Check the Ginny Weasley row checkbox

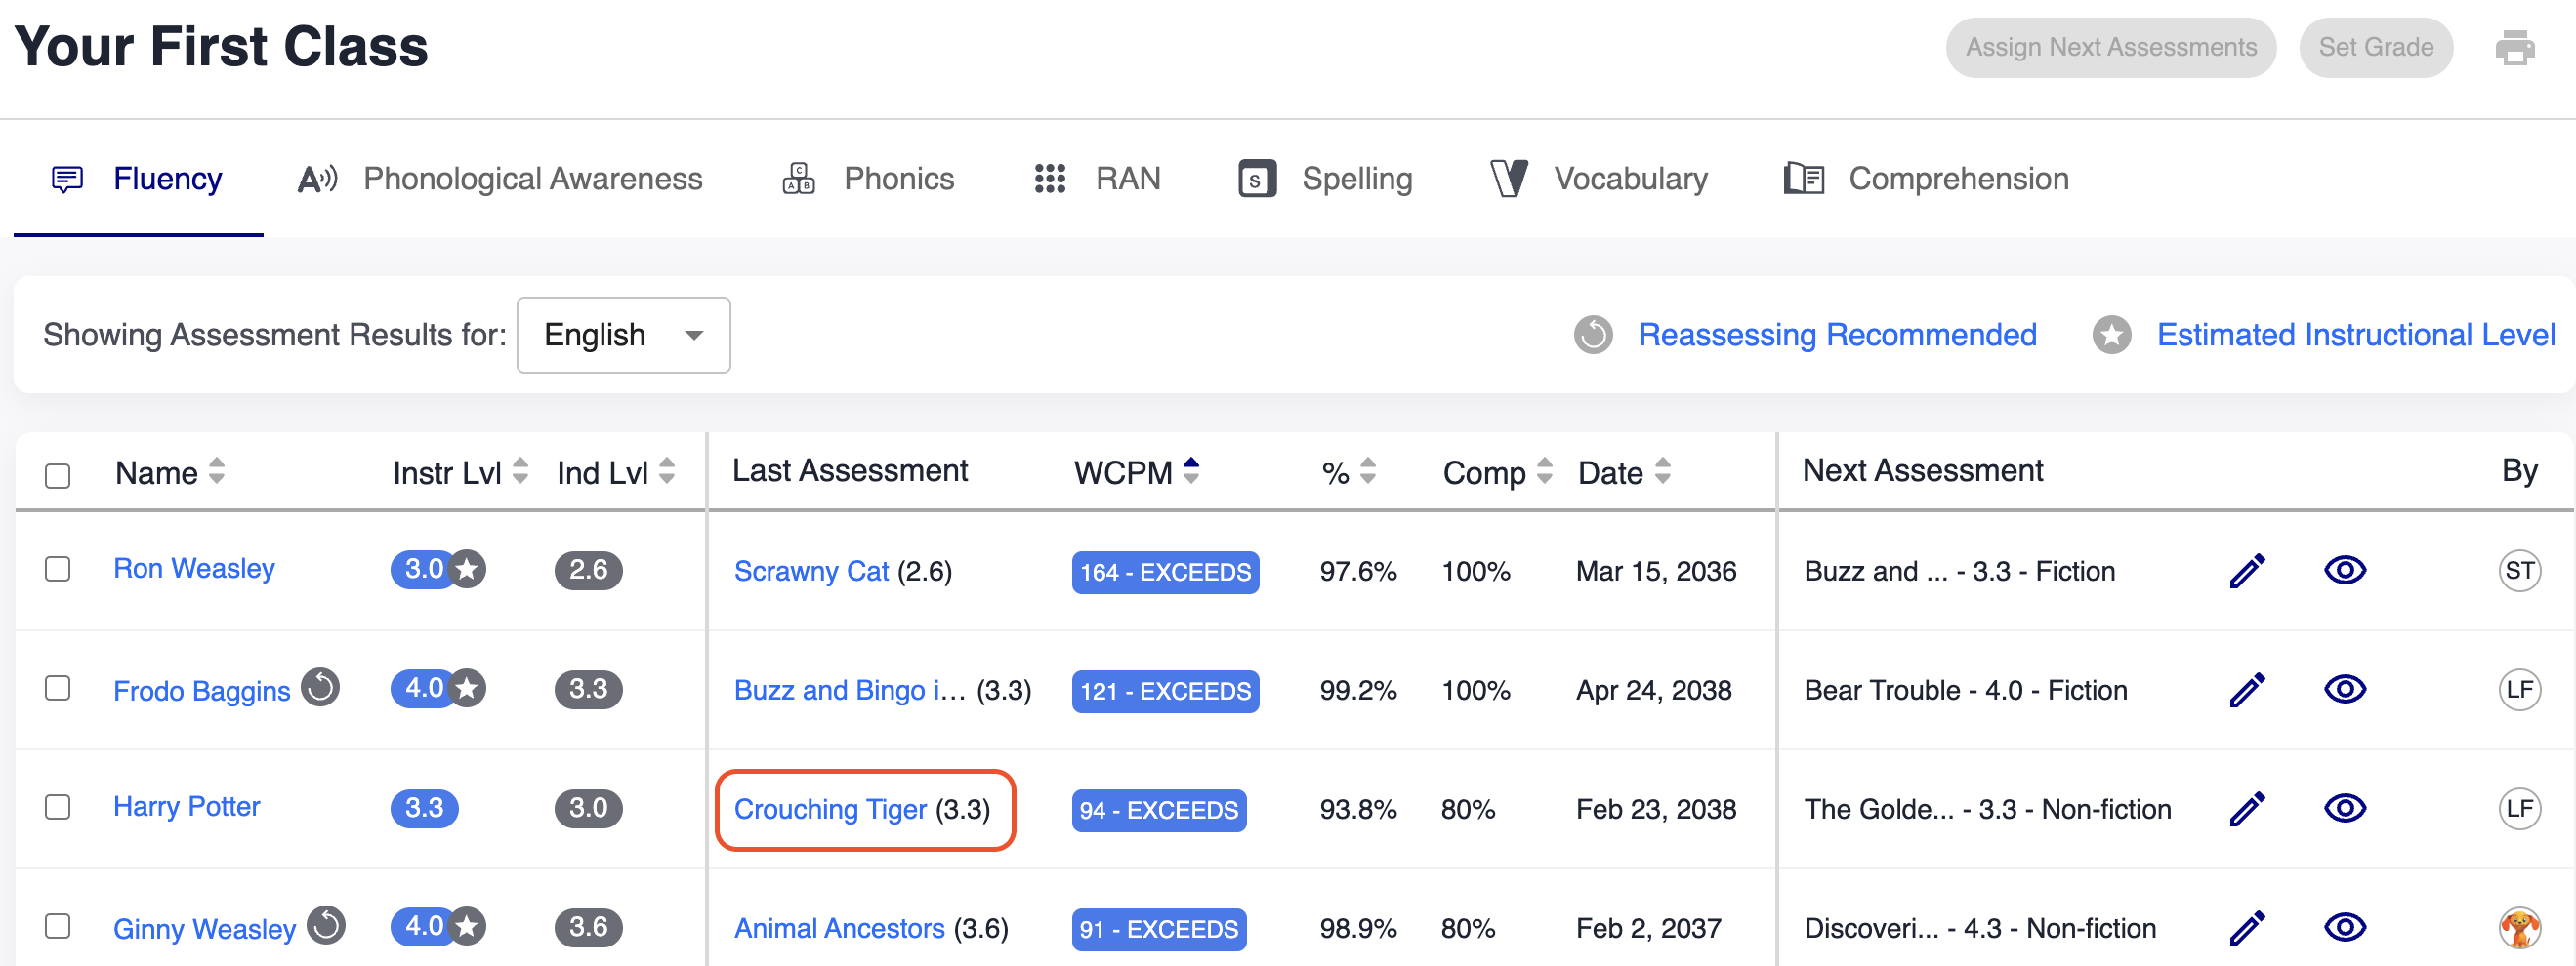(x=58, y=926)
